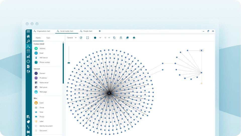Go to Home in the sidebar
241x136 pixels.
pyautogui.click(x=28, y=36)
